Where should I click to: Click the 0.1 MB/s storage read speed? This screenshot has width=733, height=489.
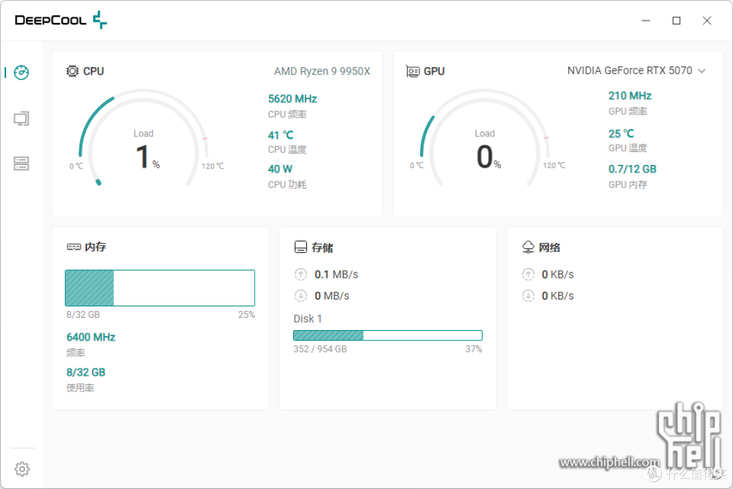click(336, 274)
